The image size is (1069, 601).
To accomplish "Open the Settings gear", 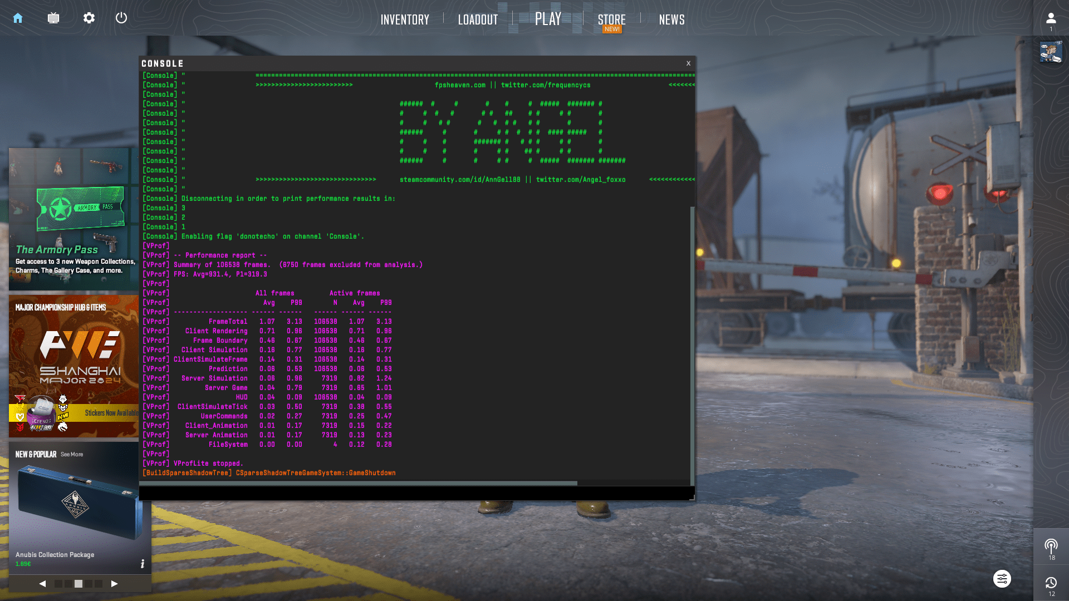I will click(x=89, y=18).
